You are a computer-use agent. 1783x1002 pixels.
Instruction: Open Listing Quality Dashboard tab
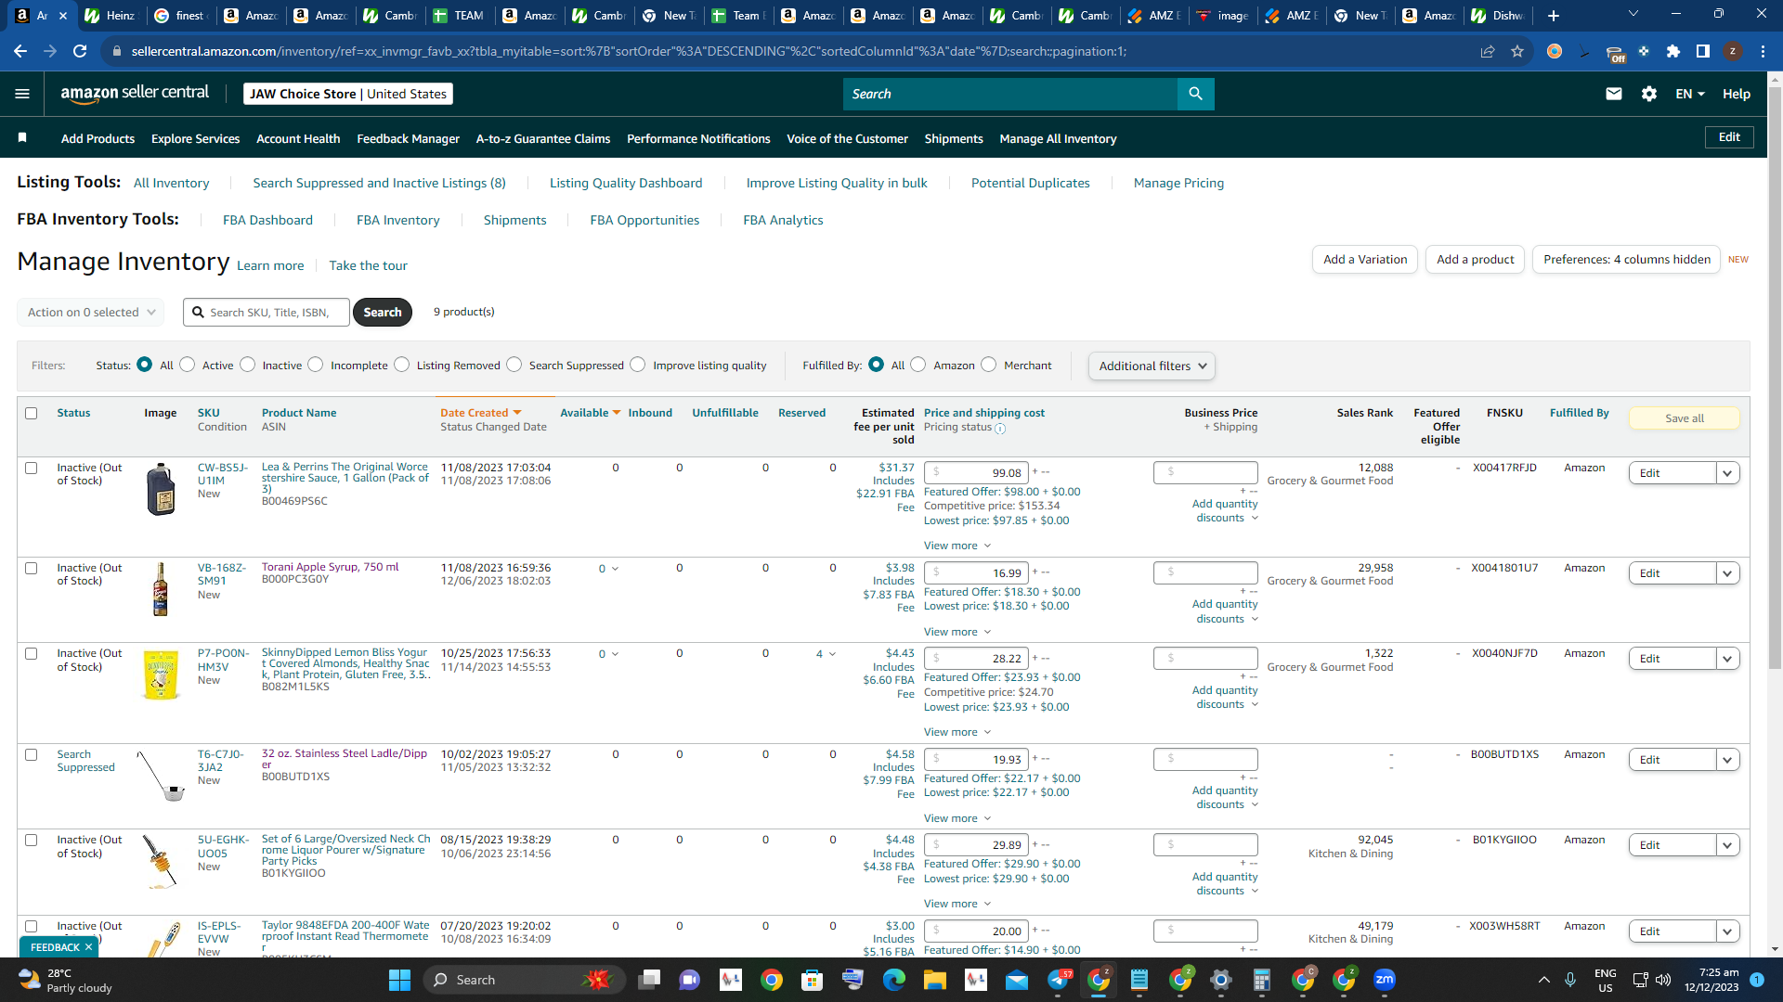(626, 183)
